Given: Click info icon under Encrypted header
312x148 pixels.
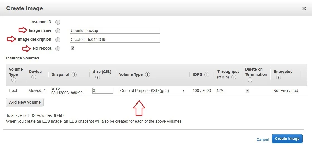Looking at the screenshot, I should click(x=278, y=77).
